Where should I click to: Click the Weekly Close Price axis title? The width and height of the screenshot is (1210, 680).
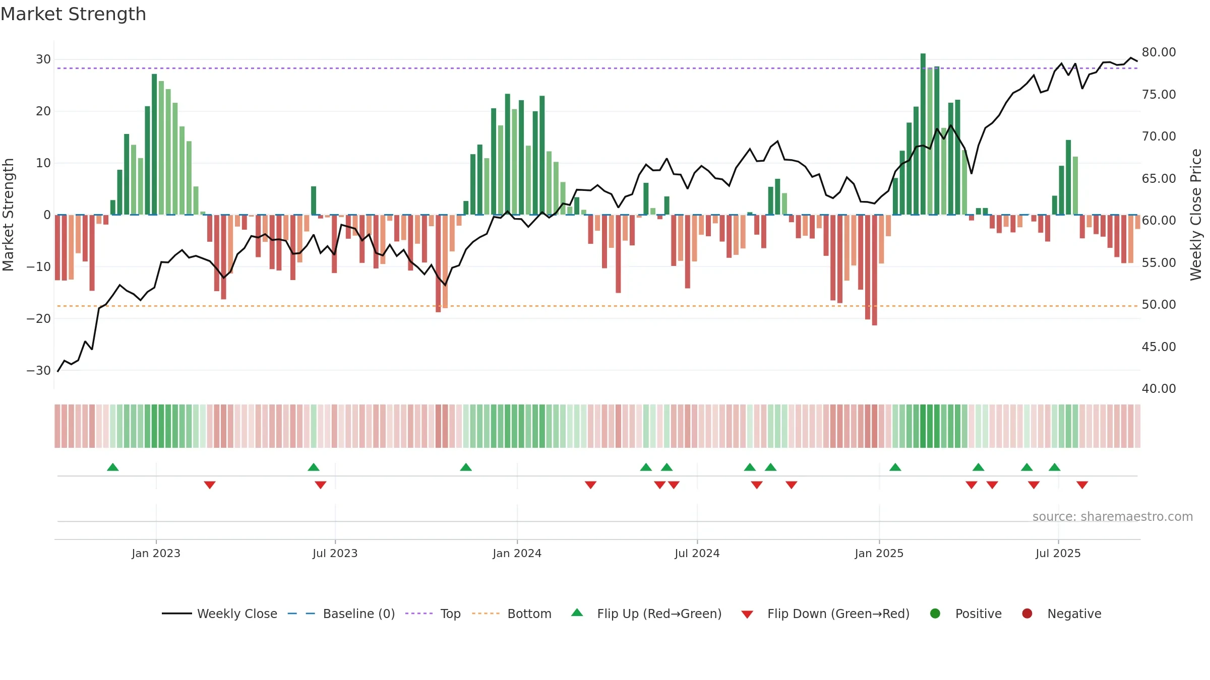1196,215
